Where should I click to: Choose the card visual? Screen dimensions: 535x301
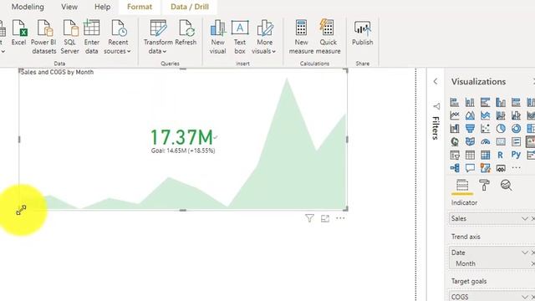(x=501, y=141)
